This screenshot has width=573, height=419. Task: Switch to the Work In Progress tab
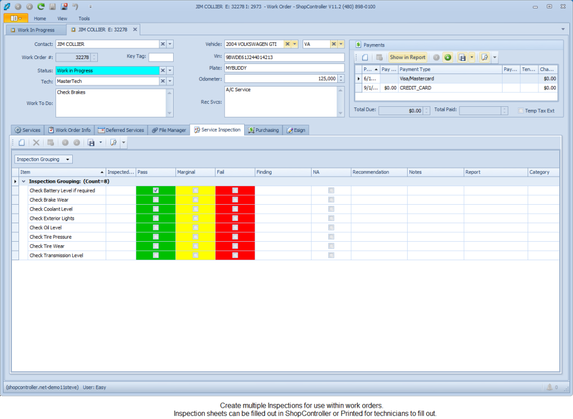pyautogui.click(x=35, y=29)
